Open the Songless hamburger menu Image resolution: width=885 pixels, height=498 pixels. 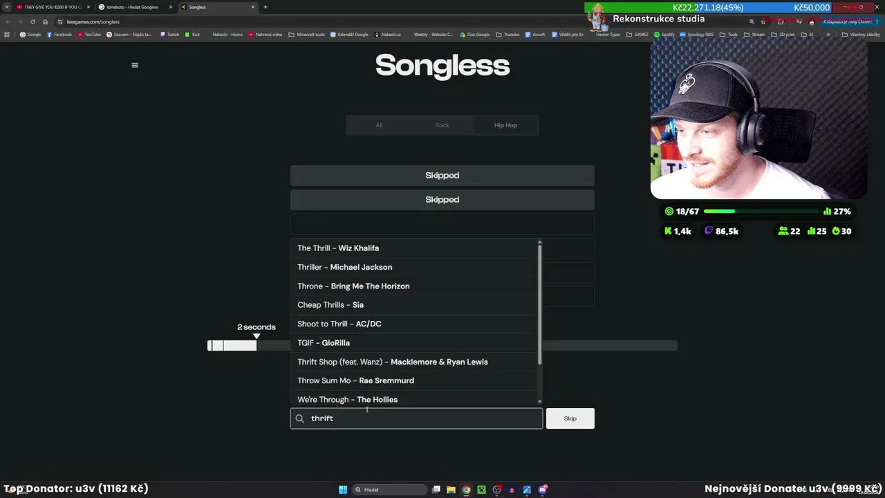point(135,65)
